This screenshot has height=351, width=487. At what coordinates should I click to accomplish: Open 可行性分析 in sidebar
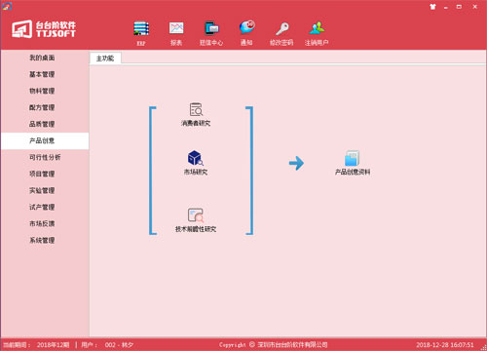(45, 157)
